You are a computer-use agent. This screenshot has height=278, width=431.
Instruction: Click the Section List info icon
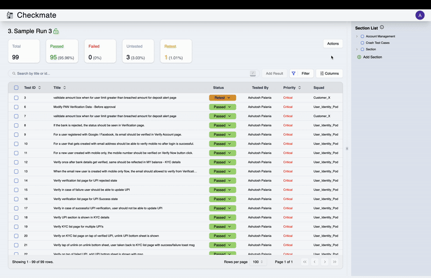(x=382, y=27)
